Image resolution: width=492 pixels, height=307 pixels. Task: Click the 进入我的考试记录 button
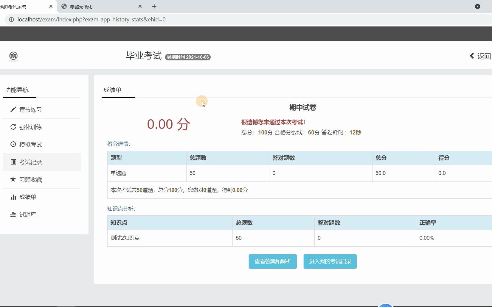pos(330,261)
